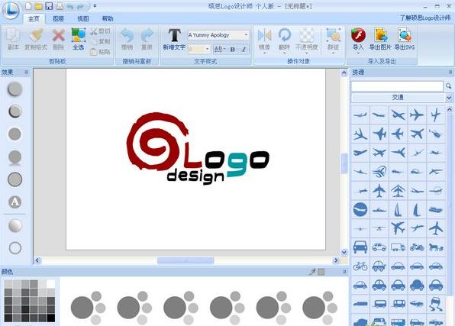Click the Save icon in quick access toolbar

tap(49, 6)
